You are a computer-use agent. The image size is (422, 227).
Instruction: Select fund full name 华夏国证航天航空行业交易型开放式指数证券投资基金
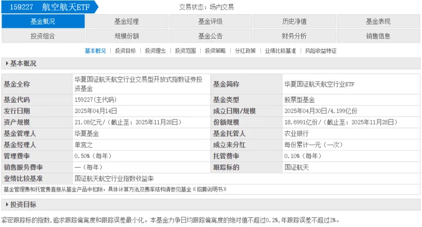point(139,84)
